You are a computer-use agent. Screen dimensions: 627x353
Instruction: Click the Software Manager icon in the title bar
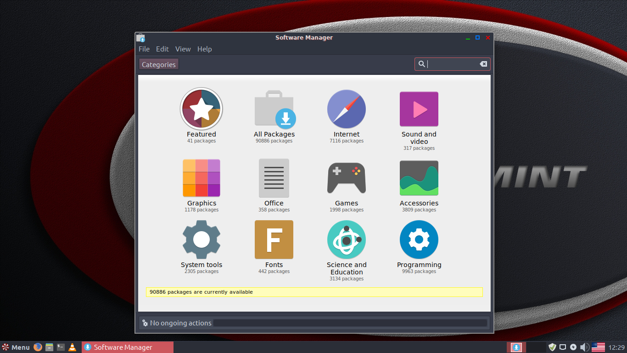[141, 38]
